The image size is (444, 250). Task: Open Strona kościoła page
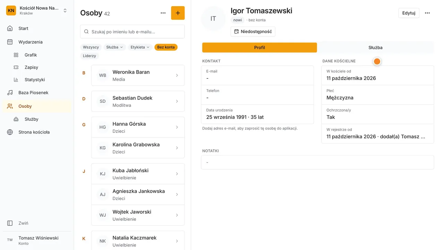pos(37,132)
